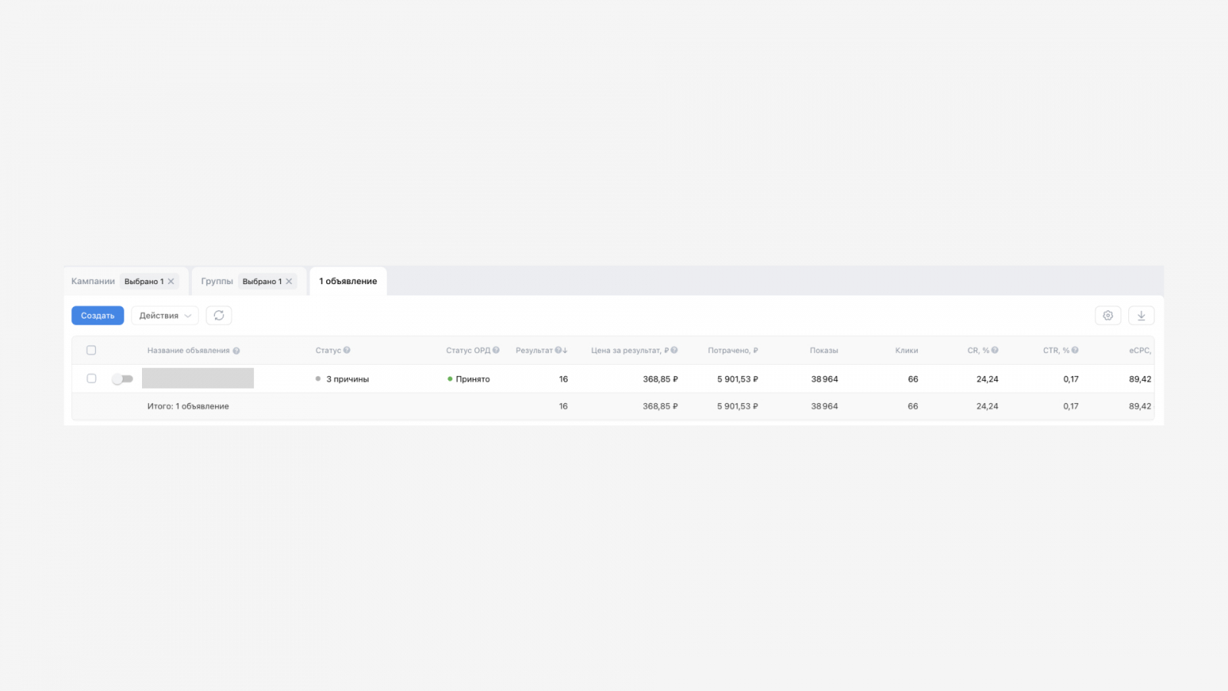Click help icon beside Статус ОРД

pyautogui.click(x=496, y=350)
